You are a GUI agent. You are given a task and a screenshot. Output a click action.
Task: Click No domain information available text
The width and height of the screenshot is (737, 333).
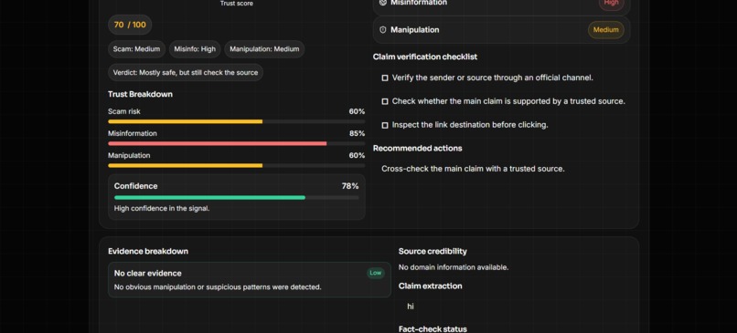pos(454,267)
